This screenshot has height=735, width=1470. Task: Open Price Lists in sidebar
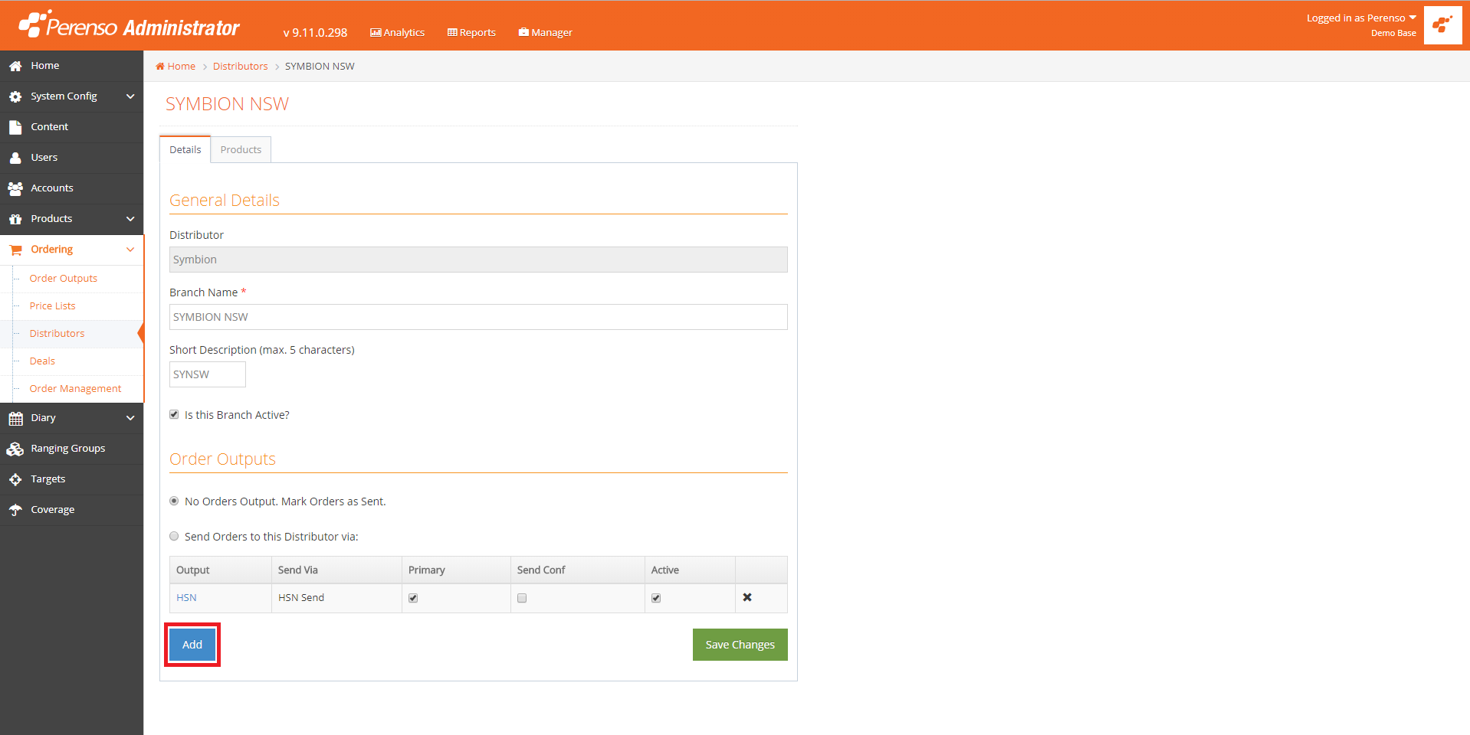point(53,306)
